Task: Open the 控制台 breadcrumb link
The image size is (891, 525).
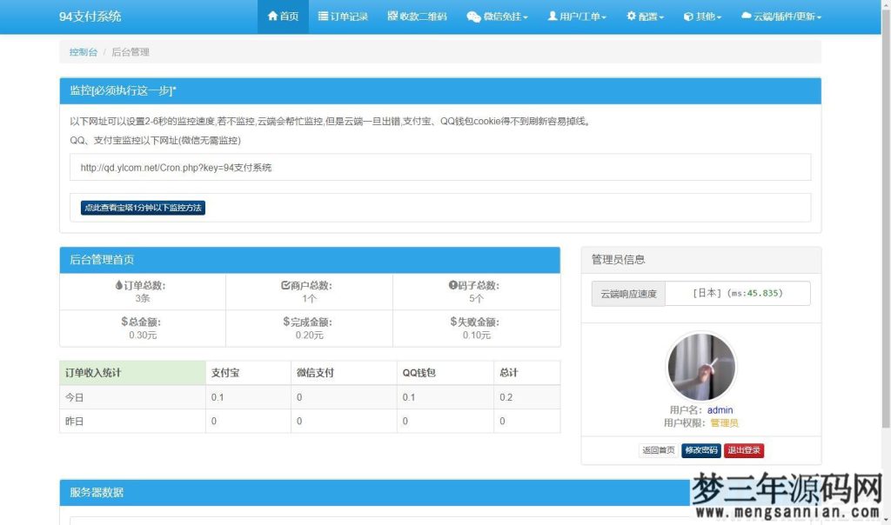Action: pos(82,52)
